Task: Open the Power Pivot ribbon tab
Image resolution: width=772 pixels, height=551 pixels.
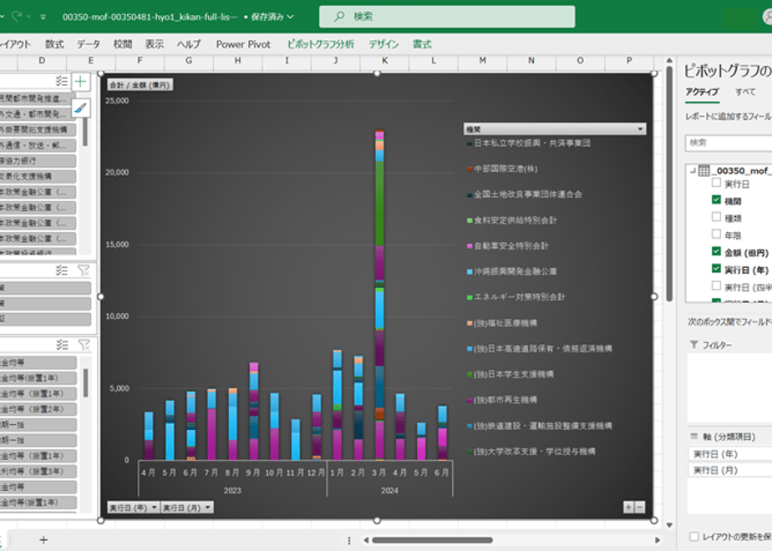Action: tap(243, 44)
